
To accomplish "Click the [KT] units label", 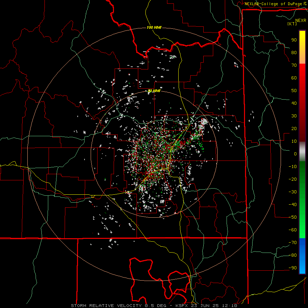I will (x=292, y=24).
